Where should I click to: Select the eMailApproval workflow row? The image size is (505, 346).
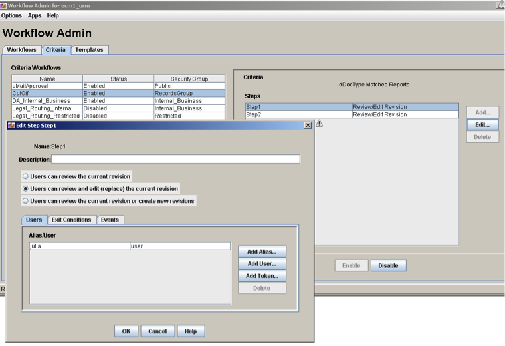118,86
